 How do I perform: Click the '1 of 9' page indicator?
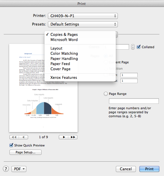pyautogui.click(x=44, y=137)
